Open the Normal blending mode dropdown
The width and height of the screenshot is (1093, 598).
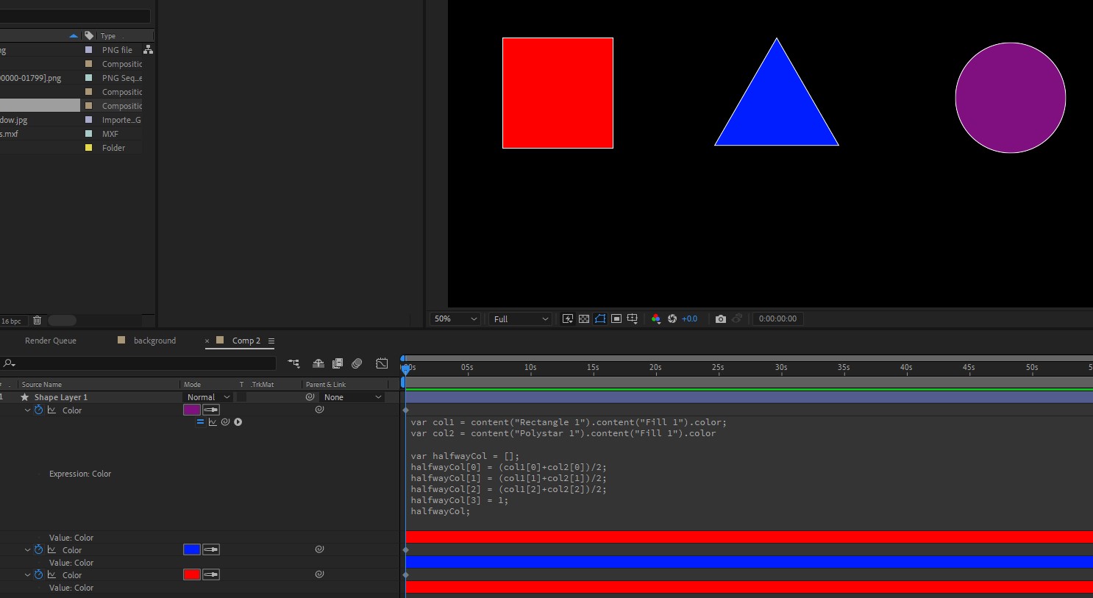coord(207,396)
